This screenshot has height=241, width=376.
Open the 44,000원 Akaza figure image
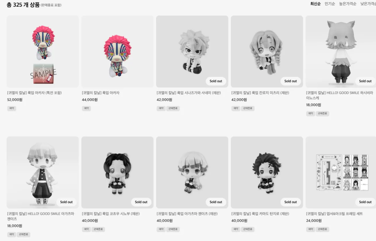117,51
